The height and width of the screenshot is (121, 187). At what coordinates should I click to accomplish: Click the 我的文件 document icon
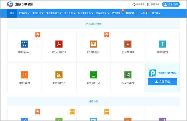[x=149, y=4]
